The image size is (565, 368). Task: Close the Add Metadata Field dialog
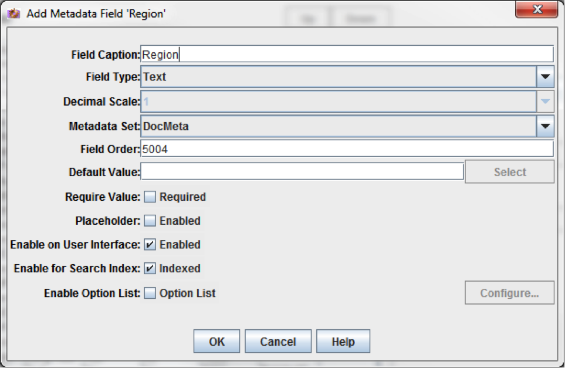click(x=537, y=9)
